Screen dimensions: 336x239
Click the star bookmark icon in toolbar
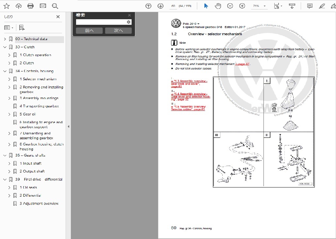(7, 6)
